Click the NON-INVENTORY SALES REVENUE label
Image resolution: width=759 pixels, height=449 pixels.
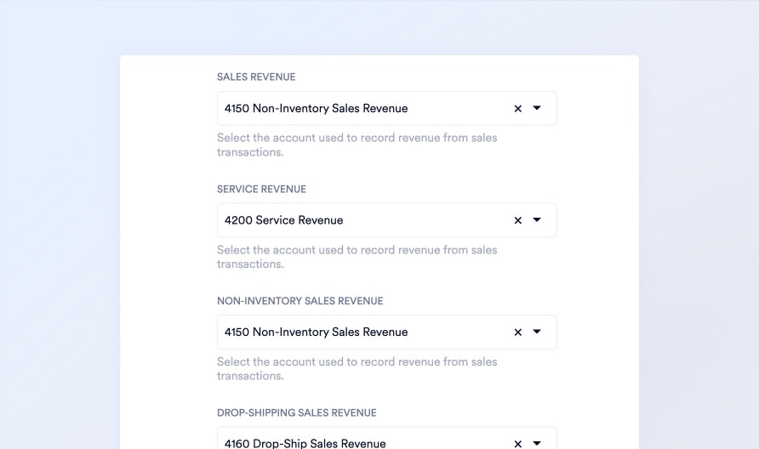300,301
